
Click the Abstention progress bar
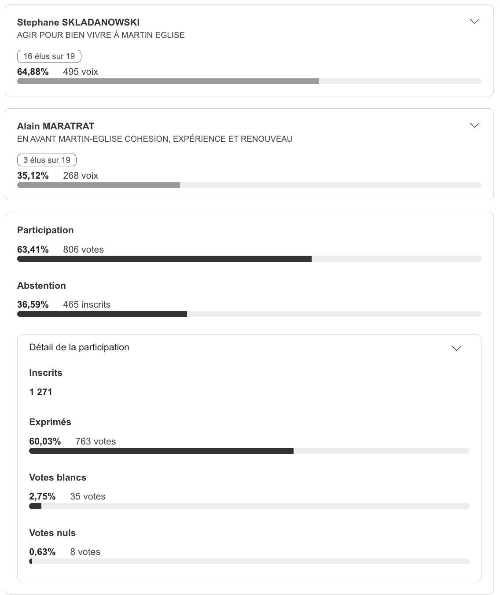(249, 314)
